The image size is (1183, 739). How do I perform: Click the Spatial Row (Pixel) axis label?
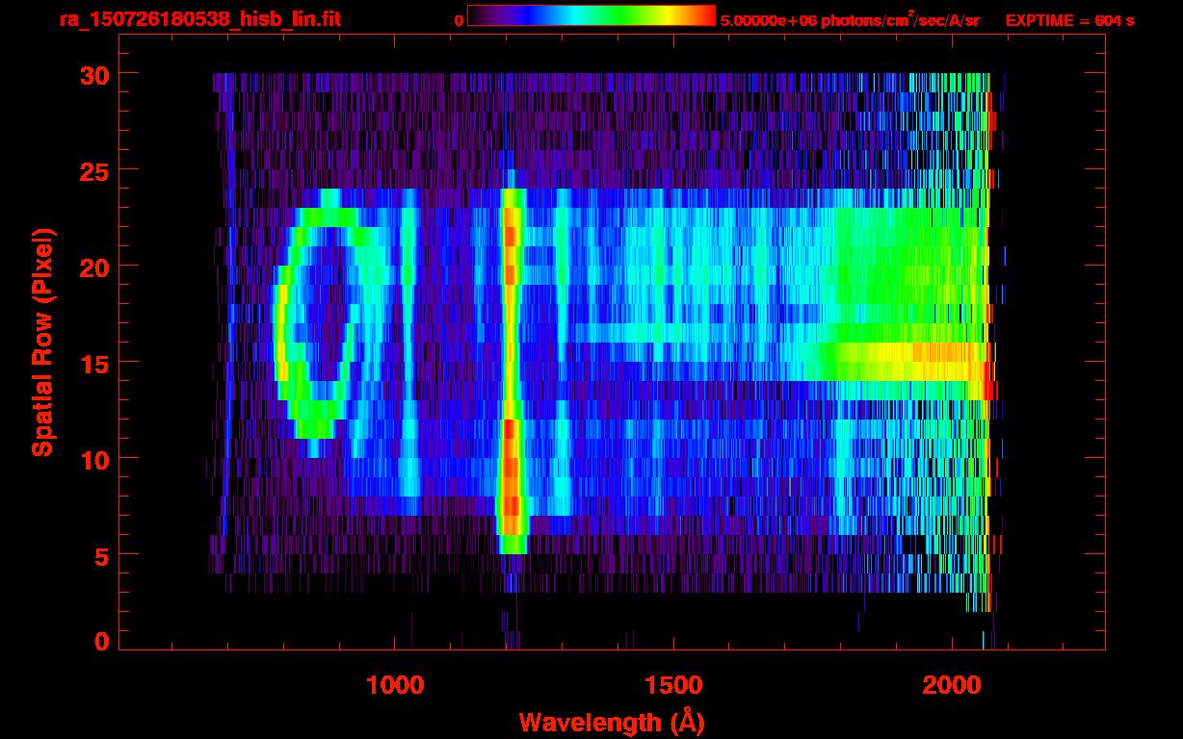(x=42, y=343)
